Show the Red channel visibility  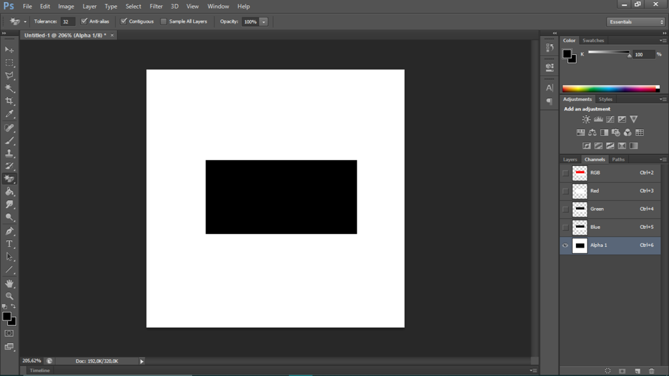(565, 191)
